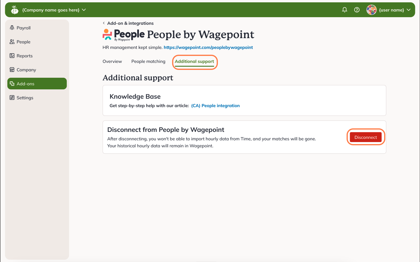Click the 'People by Wagepoint' serif page title

(x=200, y=35)
